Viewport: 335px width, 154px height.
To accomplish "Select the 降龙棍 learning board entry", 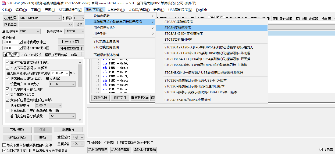I will click(212, 53).
